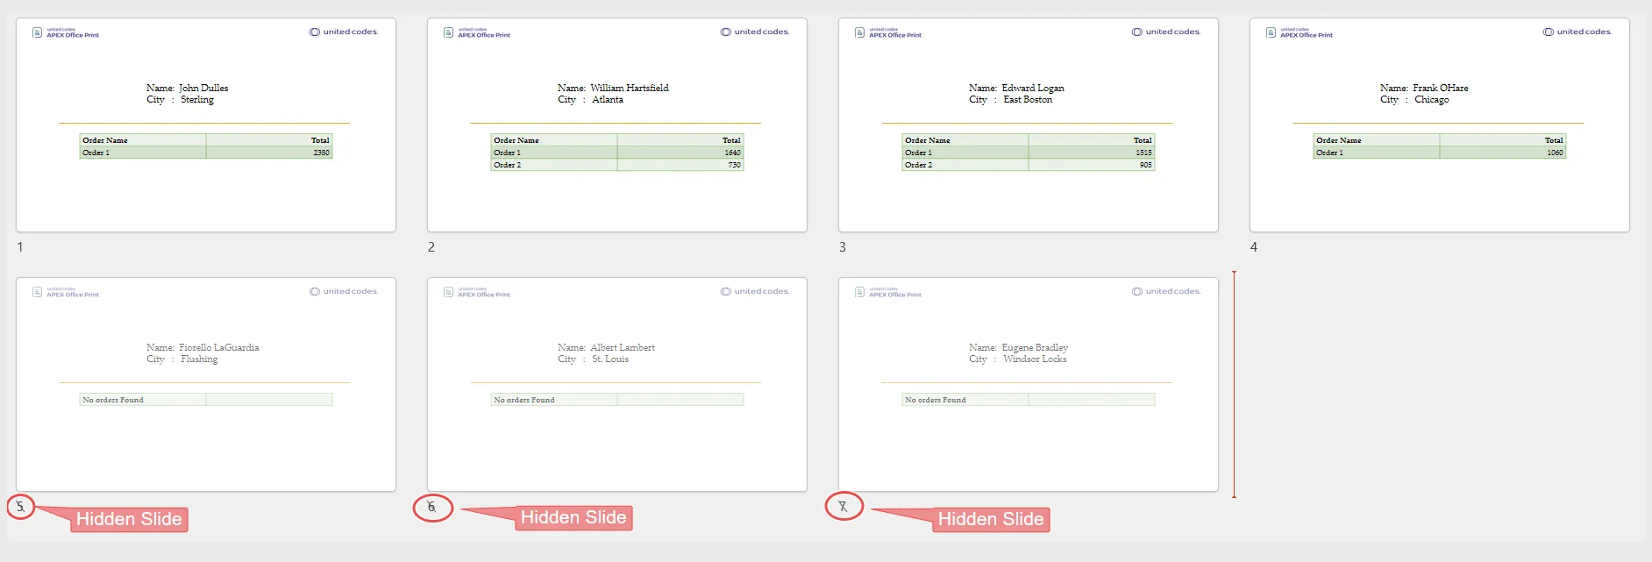Click the total value 905
Screen dimensions: 1652x562
tap(1146, 165)
